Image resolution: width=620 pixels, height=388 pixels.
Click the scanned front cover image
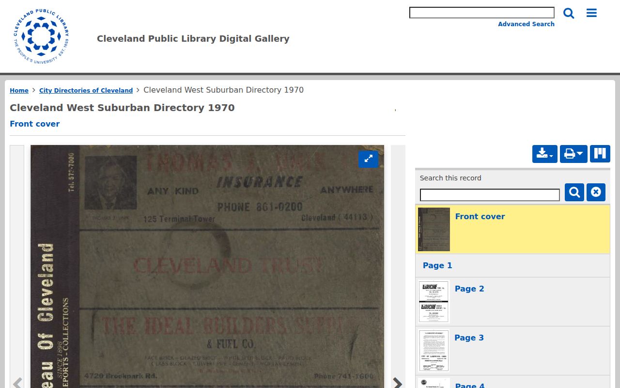pyautogui.click(x=207, y=266)
